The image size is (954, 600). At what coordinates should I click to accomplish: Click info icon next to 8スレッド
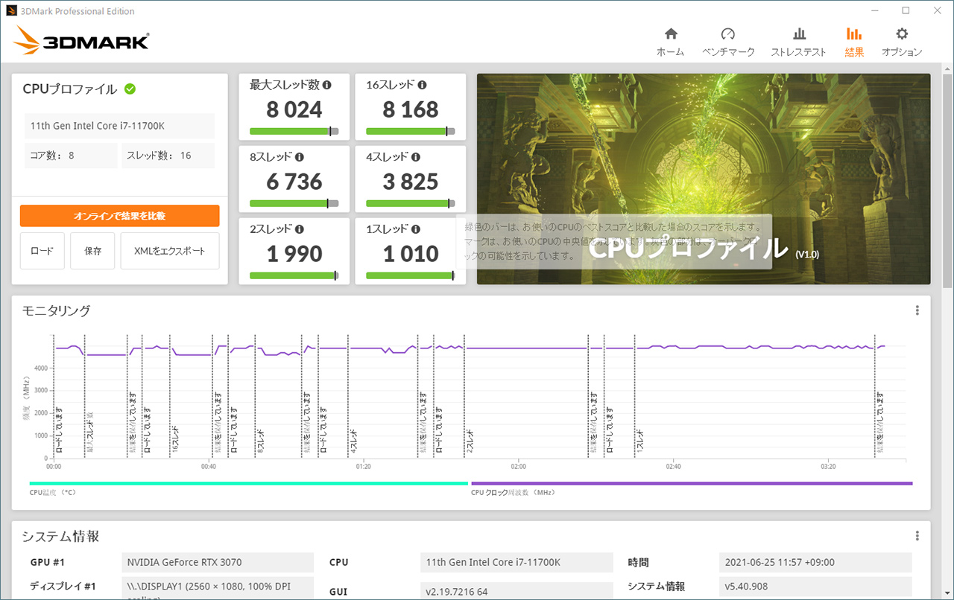(299, 157)
